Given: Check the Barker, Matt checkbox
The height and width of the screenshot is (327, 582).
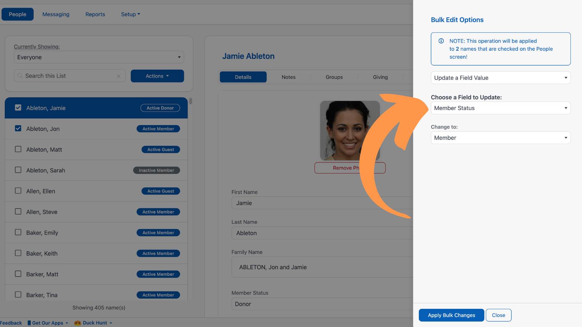Looking at the screenshot, I should [18, 274].
